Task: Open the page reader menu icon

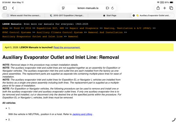Action: tap(63, 8)
